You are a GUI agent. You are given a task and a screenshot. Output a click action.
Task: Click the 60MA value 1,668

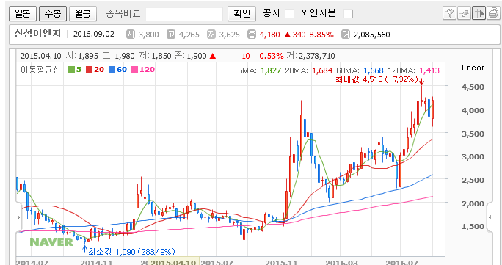point(374,70)
